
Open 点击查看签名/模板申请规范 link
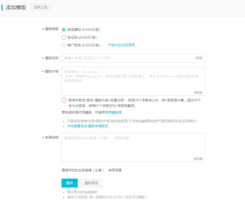87,126
